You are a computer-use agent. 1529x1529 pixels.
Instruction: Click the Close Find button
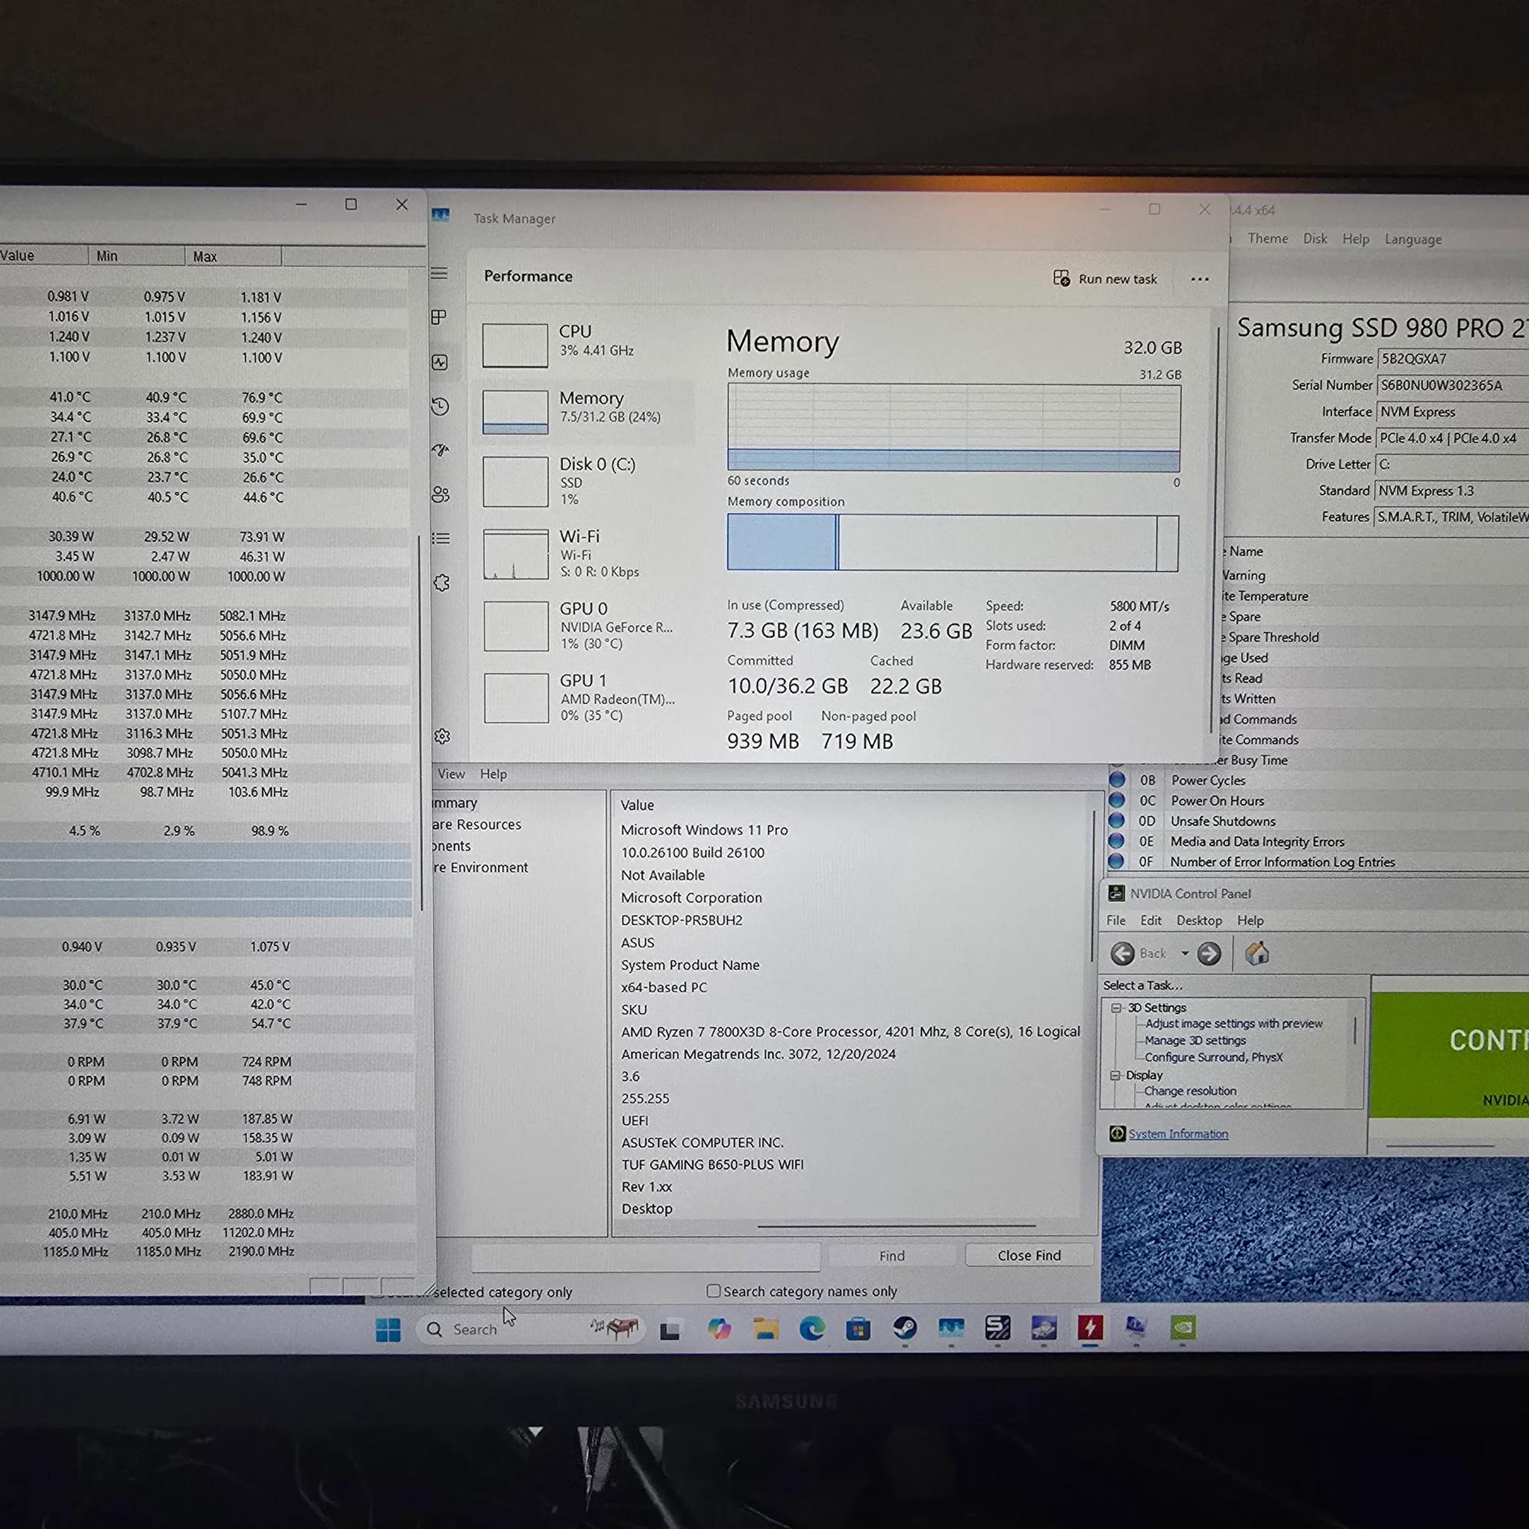pos(1029,1255)
